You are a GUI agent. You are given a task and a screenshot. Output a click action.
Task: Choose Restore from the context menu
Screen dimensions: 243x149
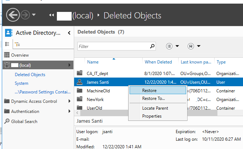[x=149, y=91]
